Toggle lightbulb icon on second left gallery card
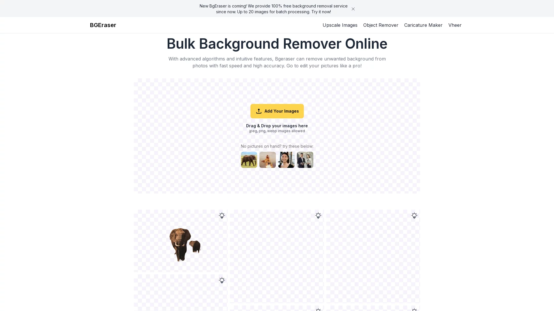 pos(222,280)
